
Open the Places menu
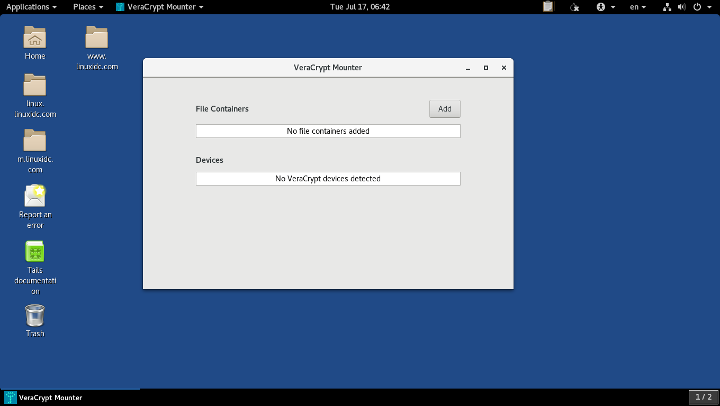[x=88, y=7]
